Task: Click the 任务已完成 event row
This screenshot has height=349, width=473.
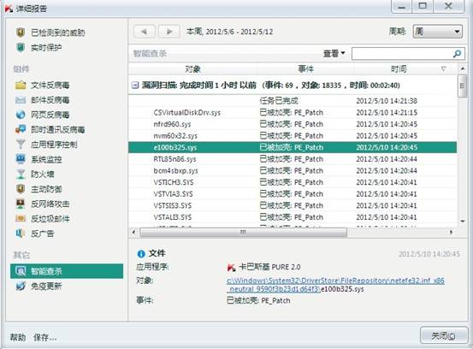Action: tap(293, 101)
